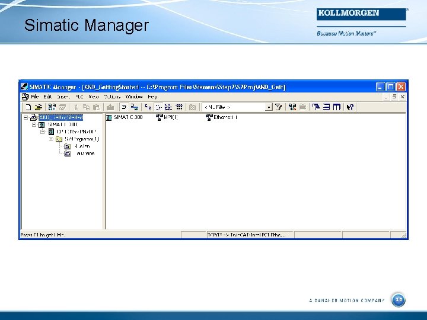The width and height of the screenshot is (427, 320).
Task: Collapse the CPU 315-2 PN/DP node
Action: click(43, 132)
